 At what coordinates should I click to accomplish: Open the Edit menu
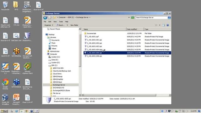50,22
